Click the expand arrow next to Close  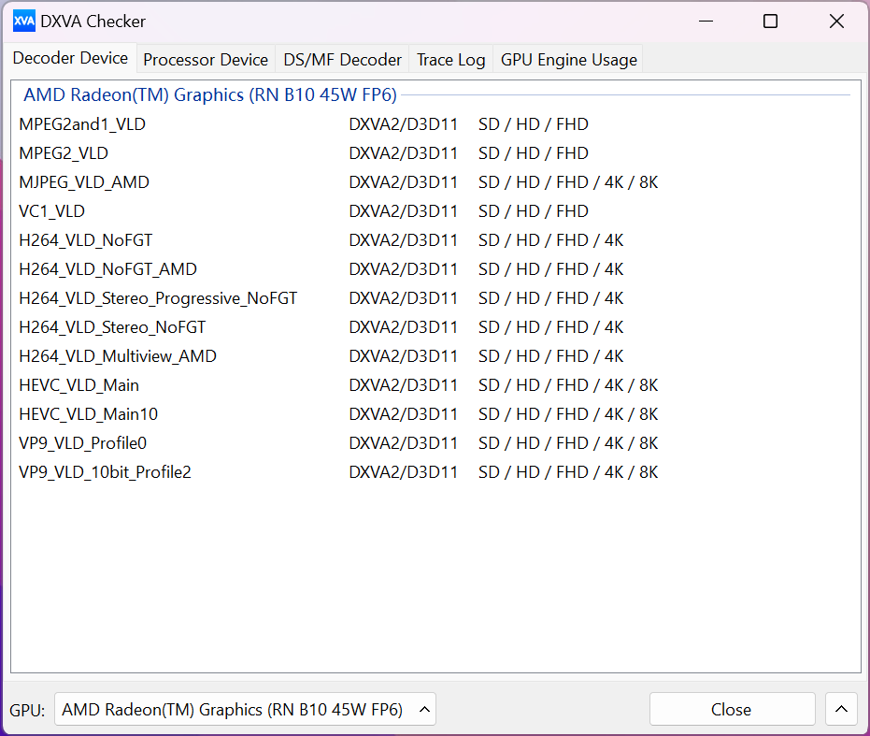click(x=842, y=709)
